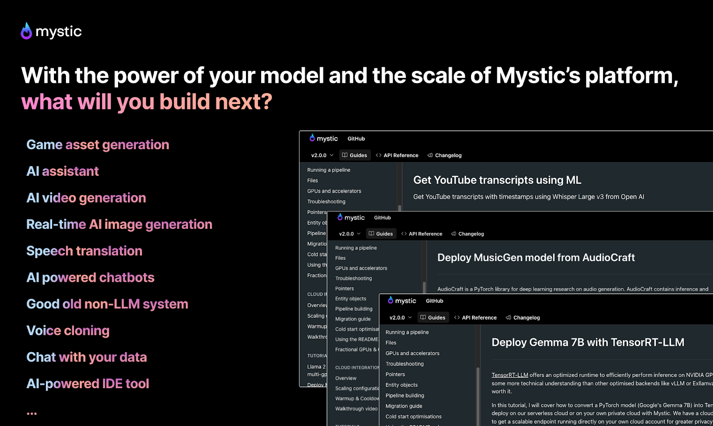This screenshot has height=426, width=713.
Task: Click the Get YouTube transcripts using ML heading
Action: click(x=497, y=180)
